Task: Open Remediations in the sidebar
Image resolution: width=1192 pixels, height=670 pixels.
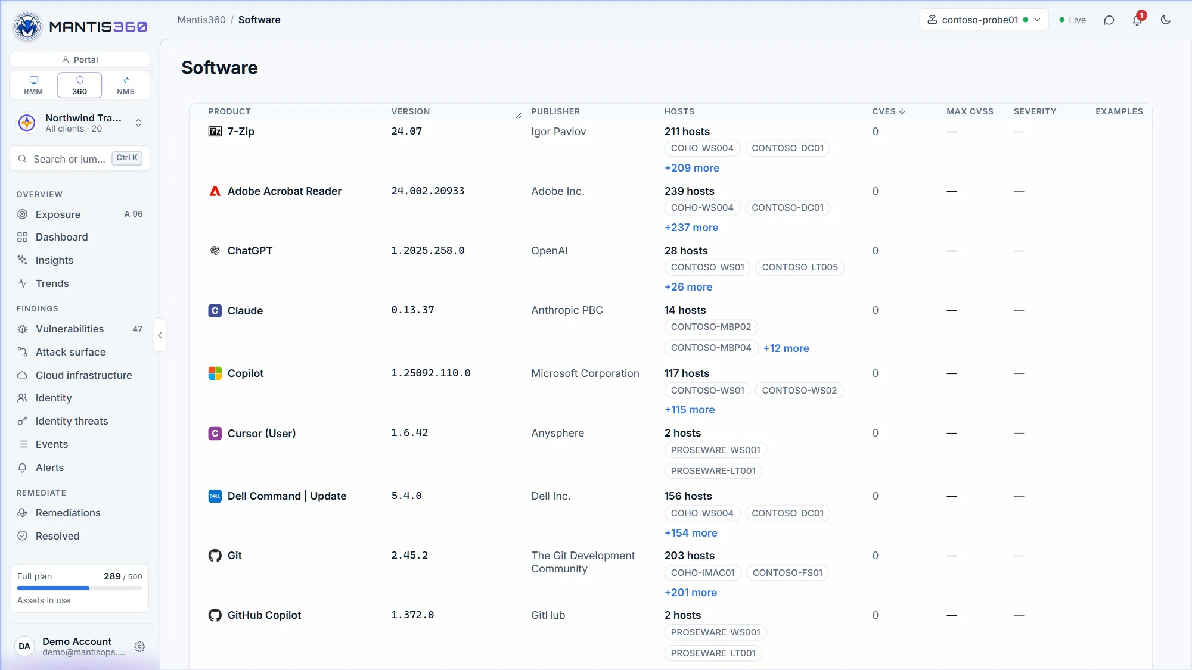Action: tap(80, 513)
